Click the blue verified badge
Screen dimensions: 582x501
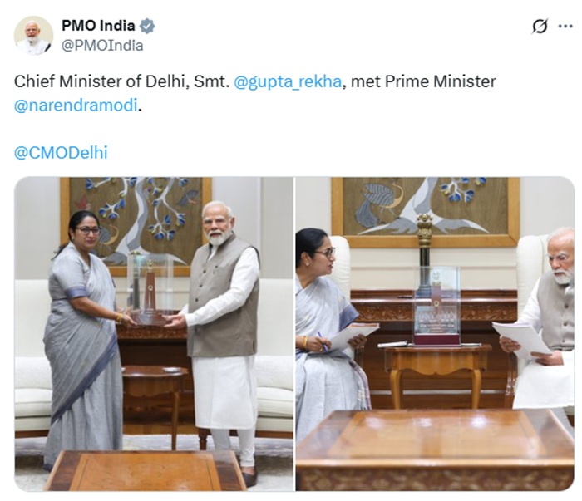(x=147, y=26)
